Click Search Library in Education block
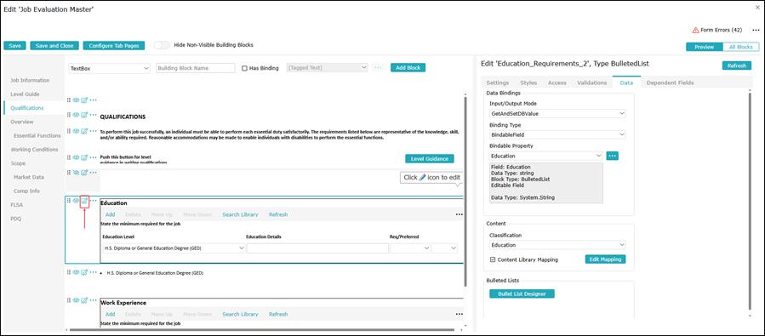This screenshot has width=765, height=336. tap(240, 214)
